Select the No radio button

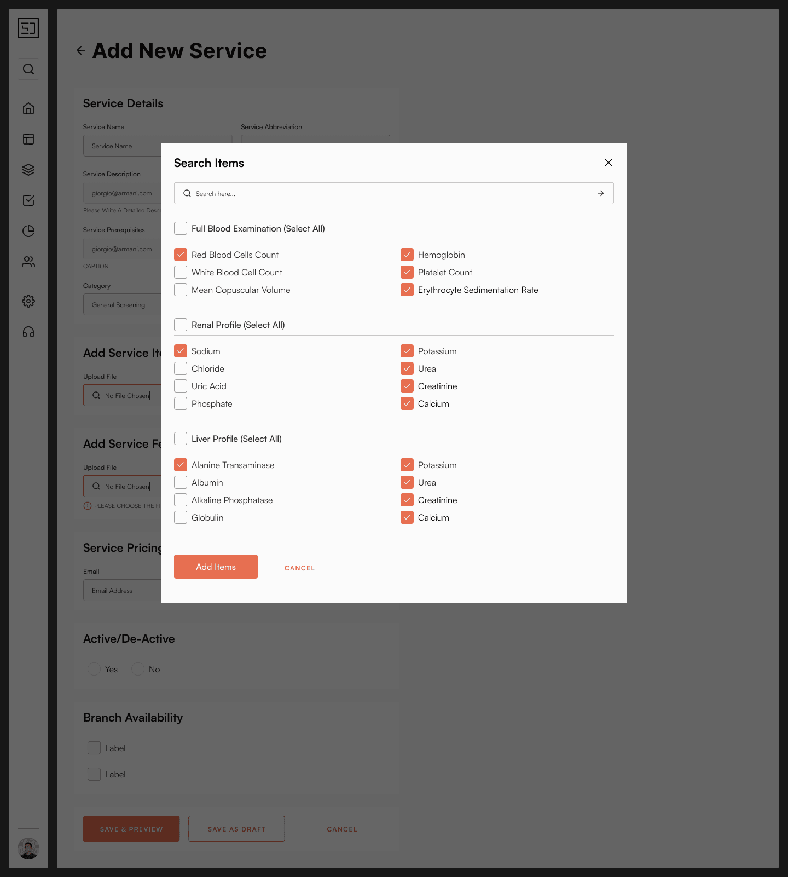pos(138,669)
